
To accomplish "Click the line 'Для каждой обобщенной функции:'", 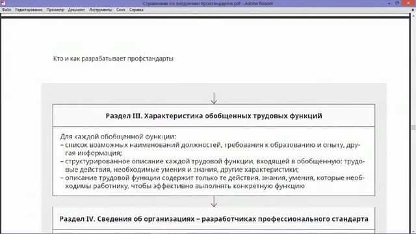I will 118,136.
